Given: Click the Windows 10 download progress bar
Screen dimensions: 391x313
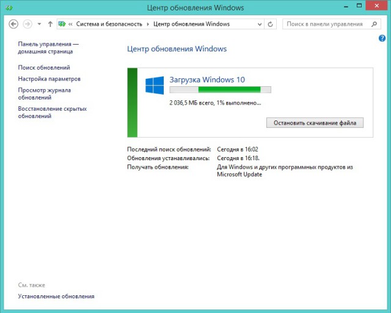Looking at the screenshot, I should pyautogui.click(x=220, y=90).
